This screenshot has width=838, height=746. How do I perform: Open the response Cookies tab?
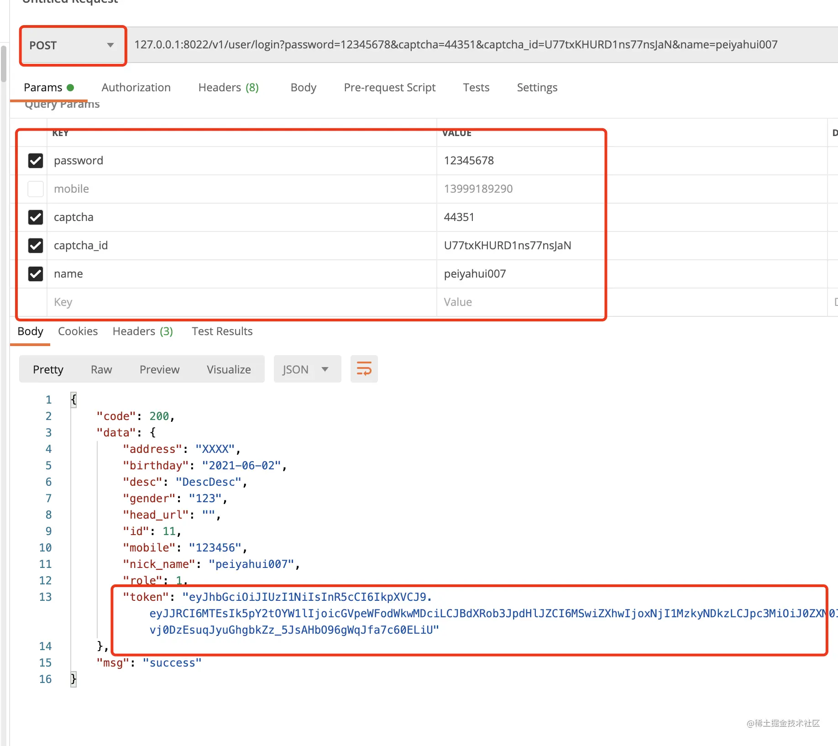click(x=78, y=331)
